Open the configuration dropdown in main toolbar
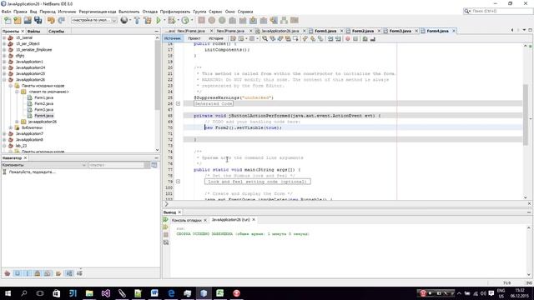Image resolution: width=534 pixels, height=300 pixels. (94, 20)
